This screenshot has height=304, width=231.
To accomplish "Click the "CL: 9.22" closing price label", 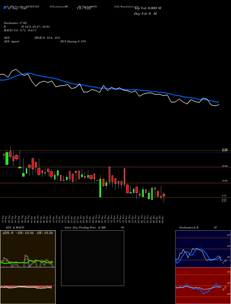I will [x=84, y=8].
